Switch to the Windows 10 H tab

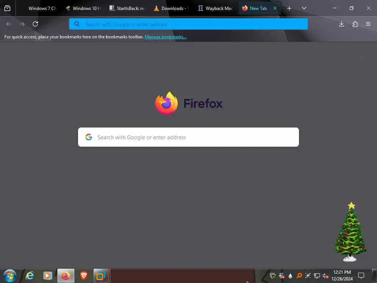pyautogui.click(x=84, y=8)
